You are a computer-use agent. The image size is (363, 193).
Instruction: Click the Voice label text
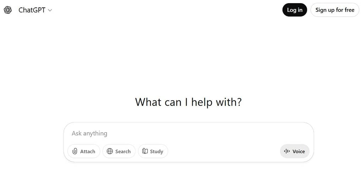(298, 151)
